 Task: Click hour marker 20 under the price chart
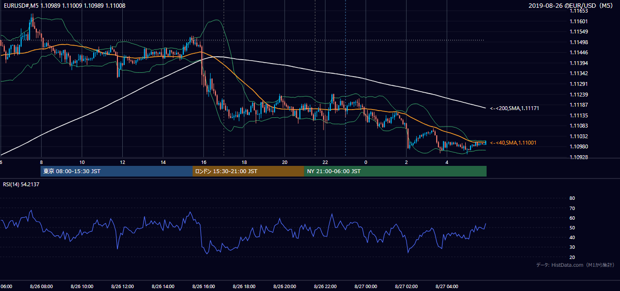[x=285, y=162]
